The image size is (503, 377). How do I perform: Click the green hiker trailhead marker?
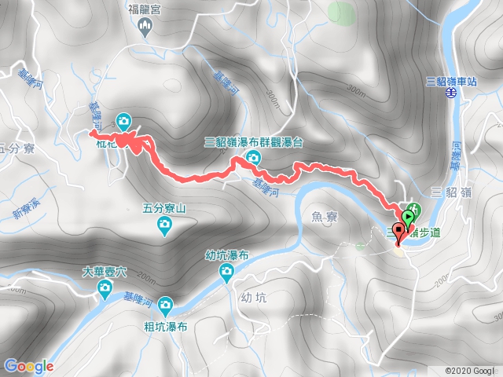415,210
